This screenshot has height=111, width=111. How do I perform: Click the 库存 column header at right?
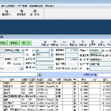point(105,80)
